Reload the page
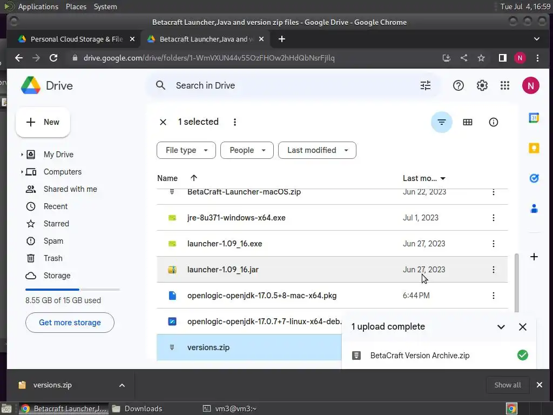 coord(53,58)
